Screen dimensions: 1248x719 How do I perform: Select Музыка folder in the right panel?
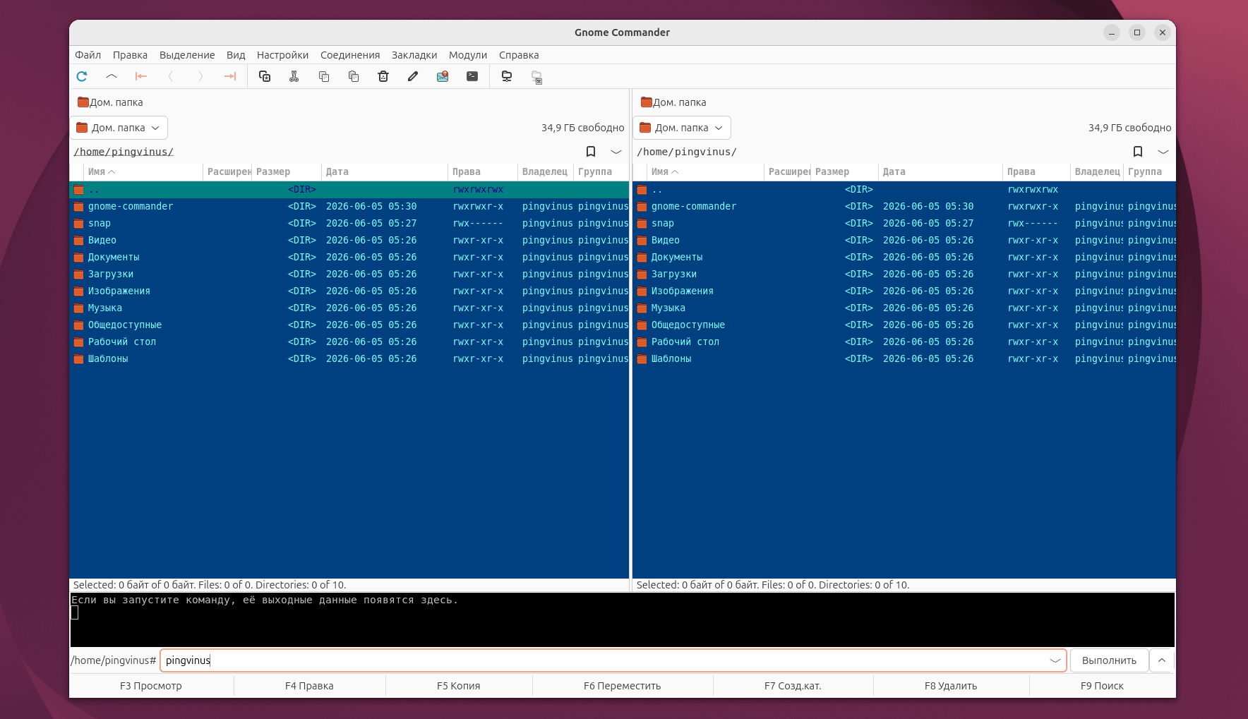[x=904, y=308]
